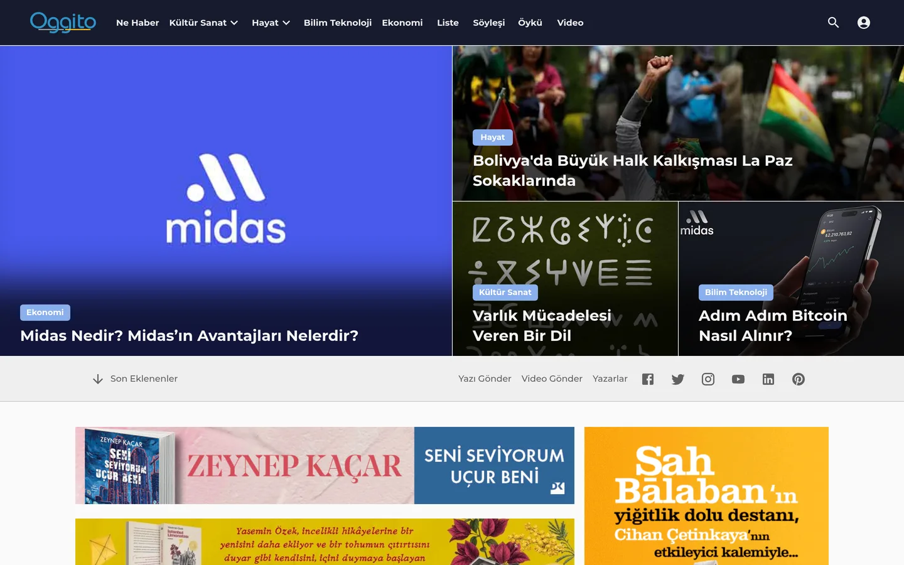This screenshot has width=904, height=565.
Task: Open the LinkedIn icon
Action: pos(768,379)
